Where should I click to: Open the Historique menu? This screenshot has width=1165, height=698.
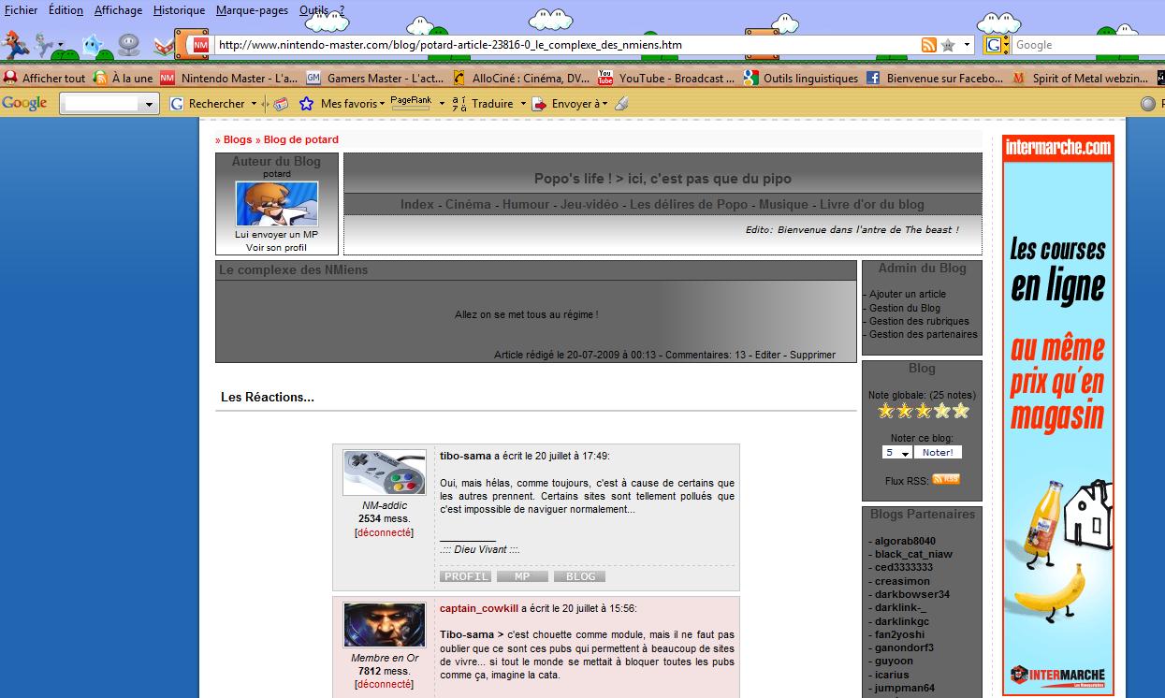pyautogui.click(x=179, y=10)
